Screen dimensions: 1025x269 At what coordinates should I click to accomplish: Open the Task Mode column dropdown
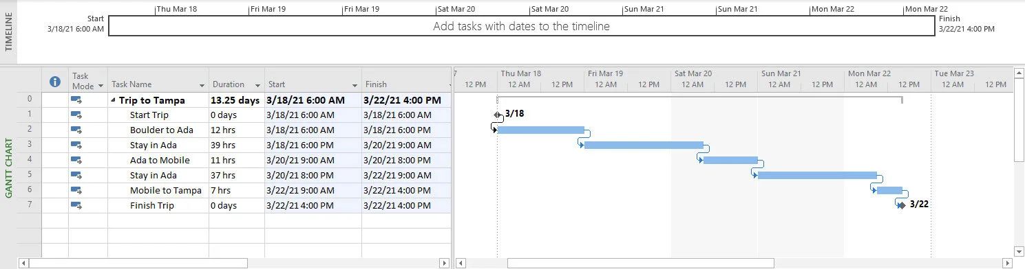coord(101,86)
